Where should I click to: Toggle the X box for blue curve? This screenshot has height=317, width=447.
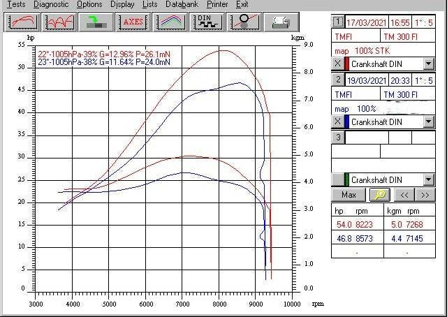(337, 121)
